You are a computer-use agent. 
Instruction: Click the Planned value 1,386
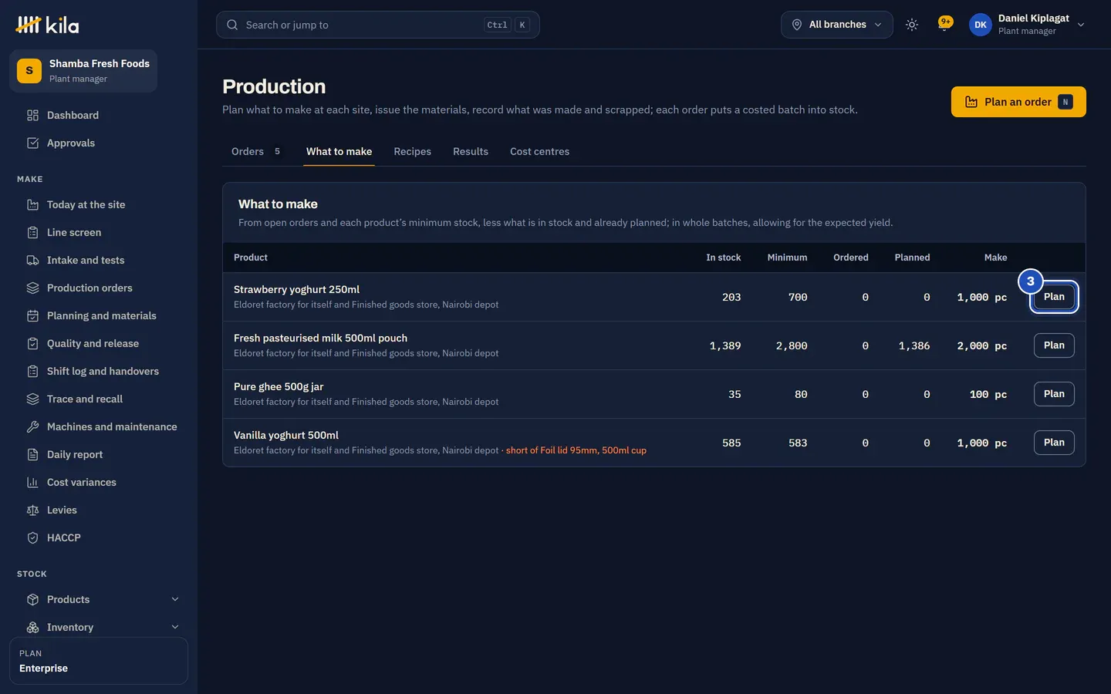pyautogui.click(x=914, y=346)
